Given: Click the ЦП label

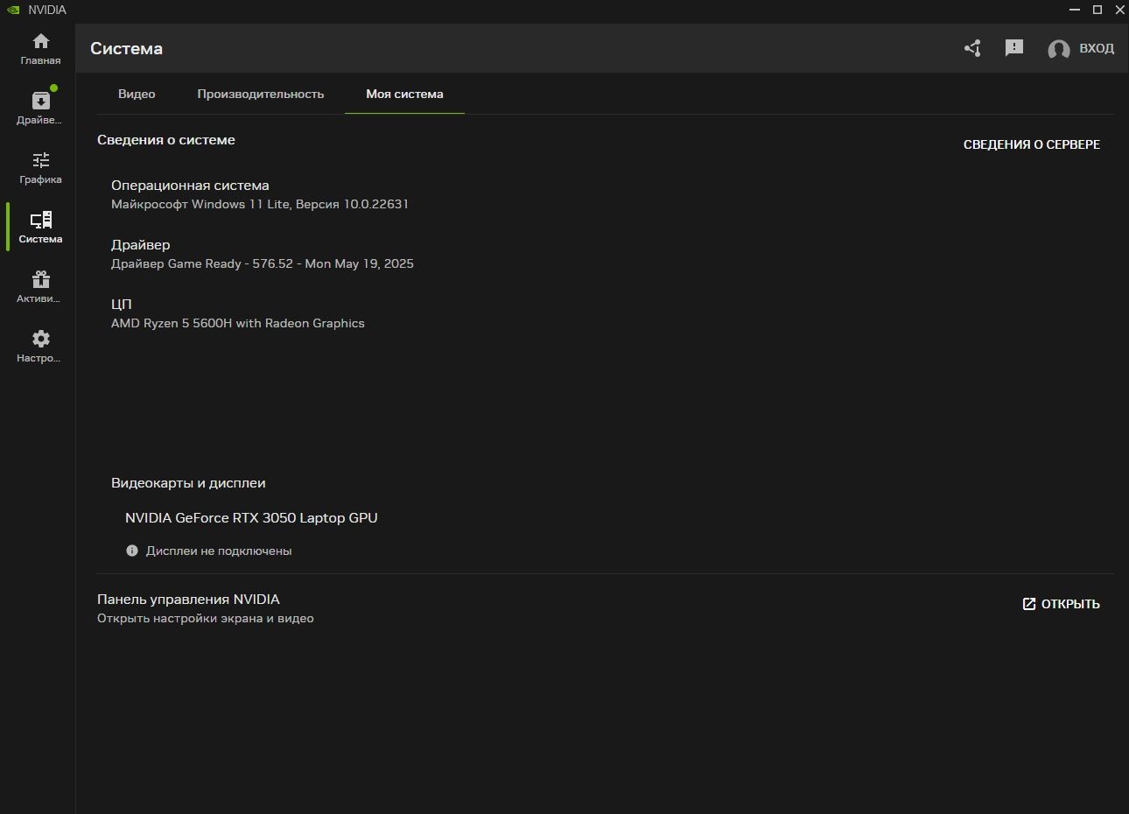Looking at the screenshot, I should pos(122,305).
